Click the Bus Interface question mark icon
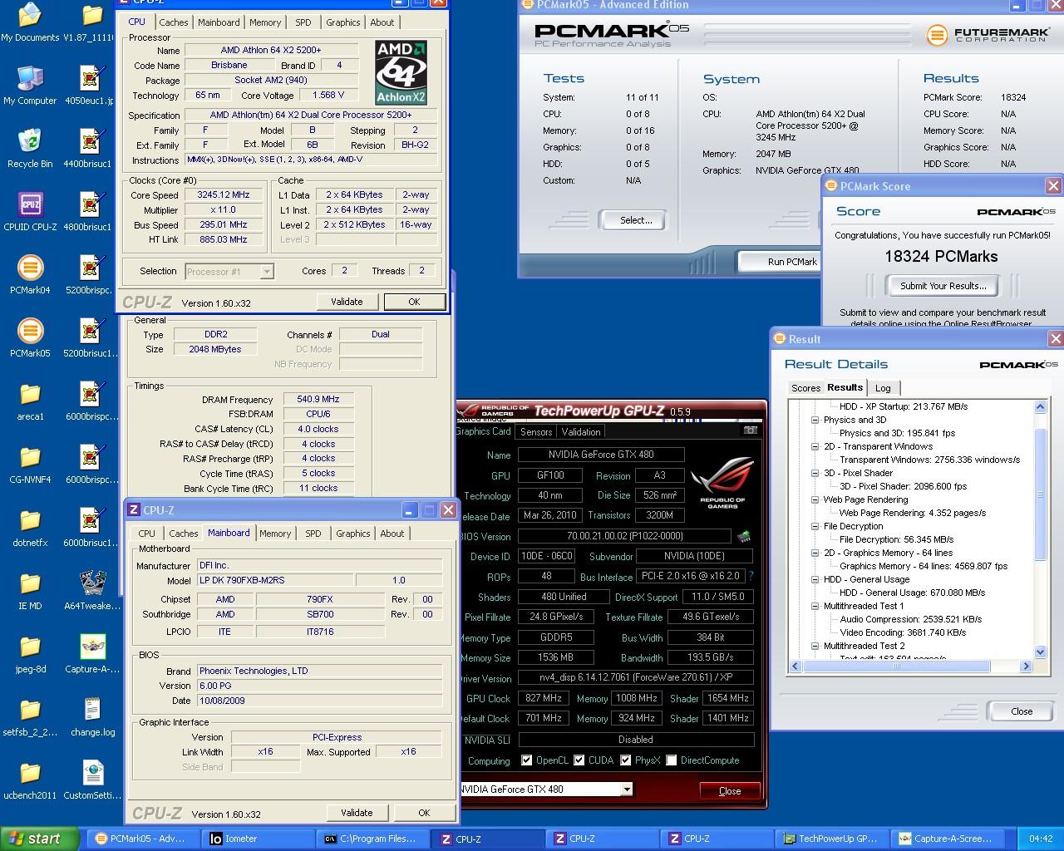The width and height of the screenshot is (1064, 851). pos(751,576)
